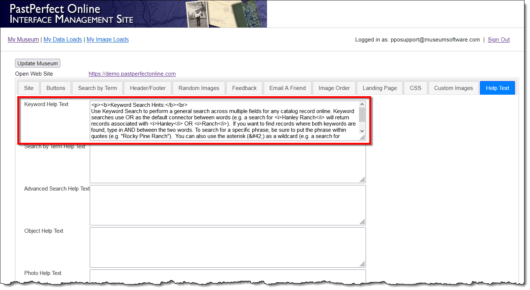Open the demo.pastperfectonline.com web site link
The width and height of the screenshot is (530, 290).
point(132,74)
